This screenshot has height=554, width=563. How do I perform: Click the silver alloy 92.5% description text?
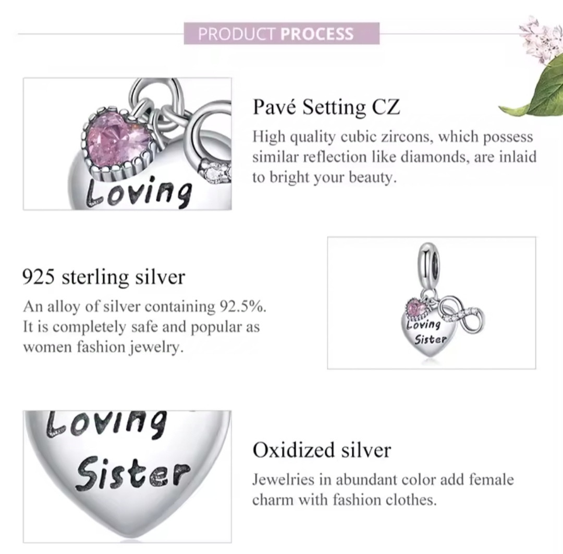pyautogui.click(x=145, y=327)
